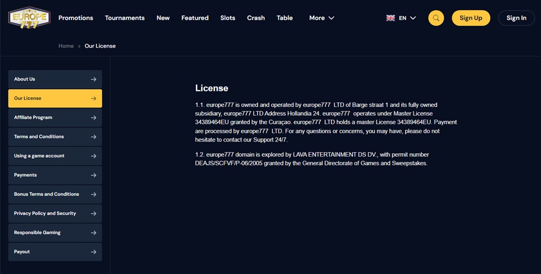Open the Featured games section
Image resolution: width=541 pixels, height=274 pixels.
click(195, 18)
